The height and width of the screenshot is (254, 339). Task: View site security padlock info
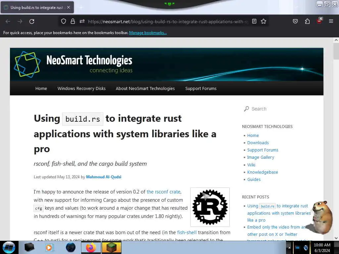click(73, 21)
